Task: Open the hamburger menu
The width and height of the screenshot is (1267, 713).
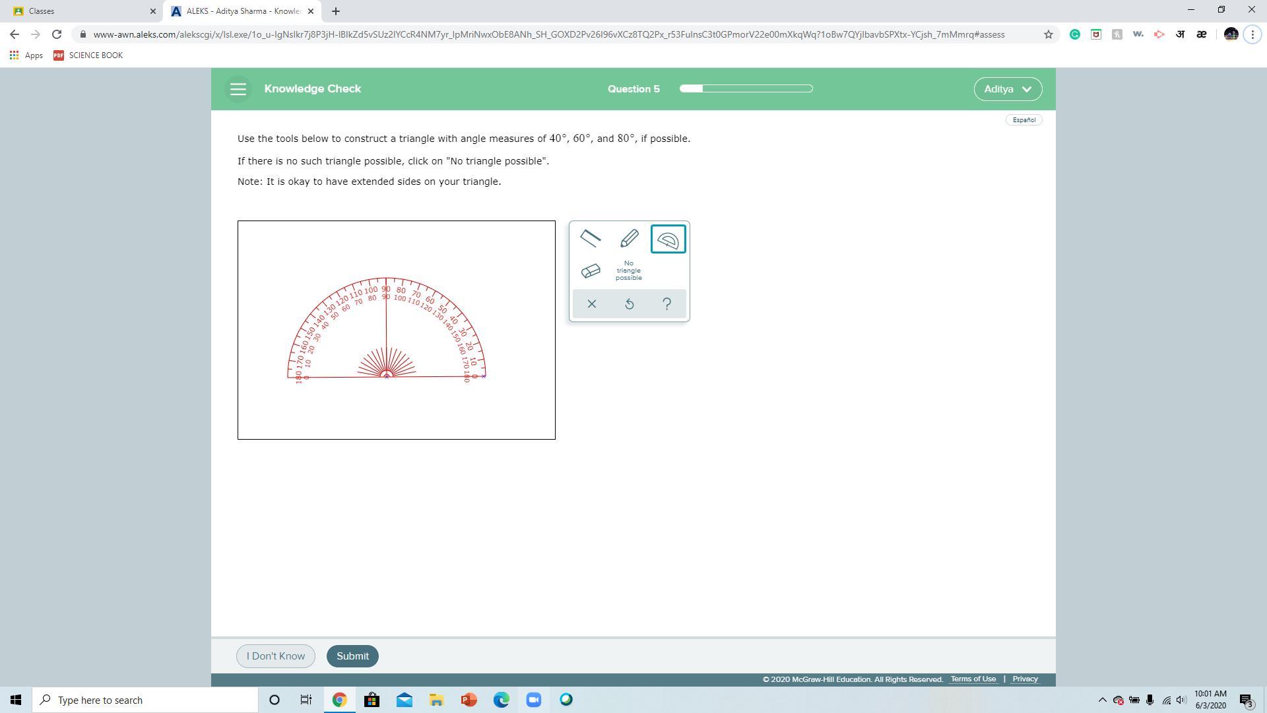Action: 238,89
